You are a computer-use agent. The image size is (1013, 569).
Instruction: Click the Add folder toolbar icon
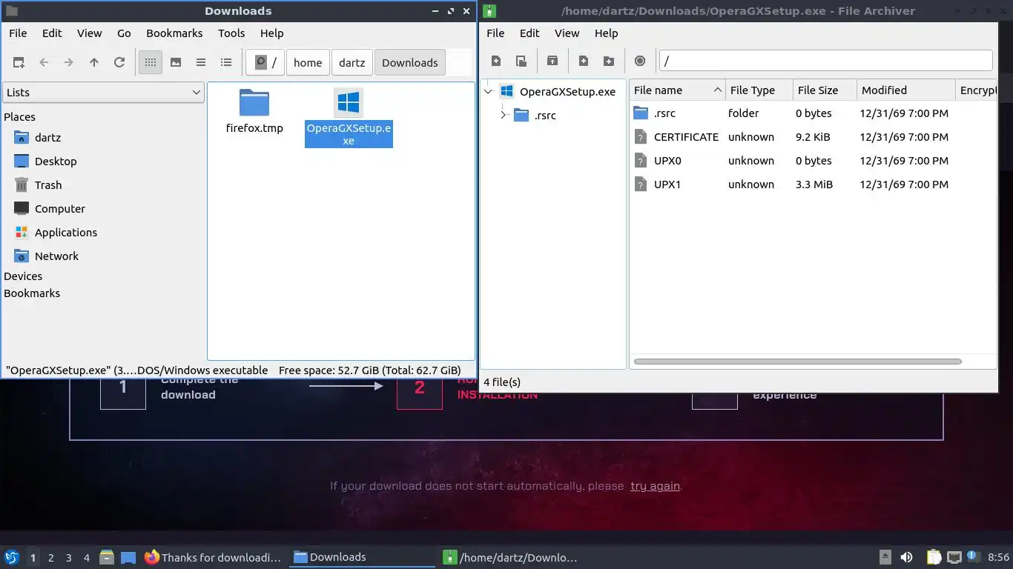tap(609, 61)
